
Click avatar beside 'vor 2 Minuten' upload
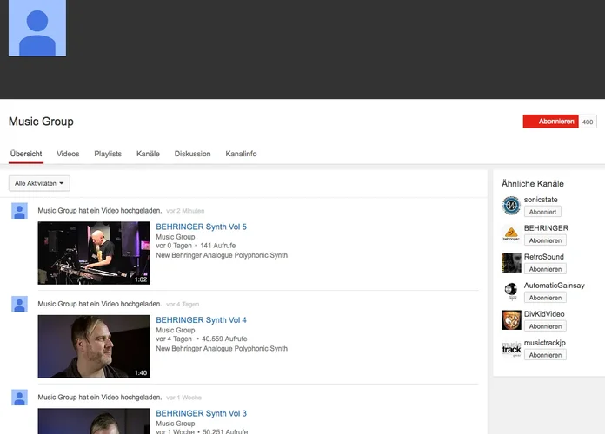tap(19, 211)
